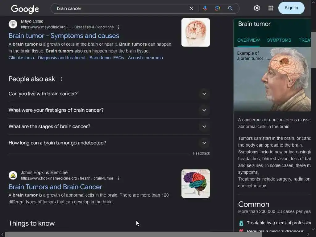The width and height of the screenshot is (316, 237).
Task: Click the magnifying glass search icon
Action: coord(230,8)
